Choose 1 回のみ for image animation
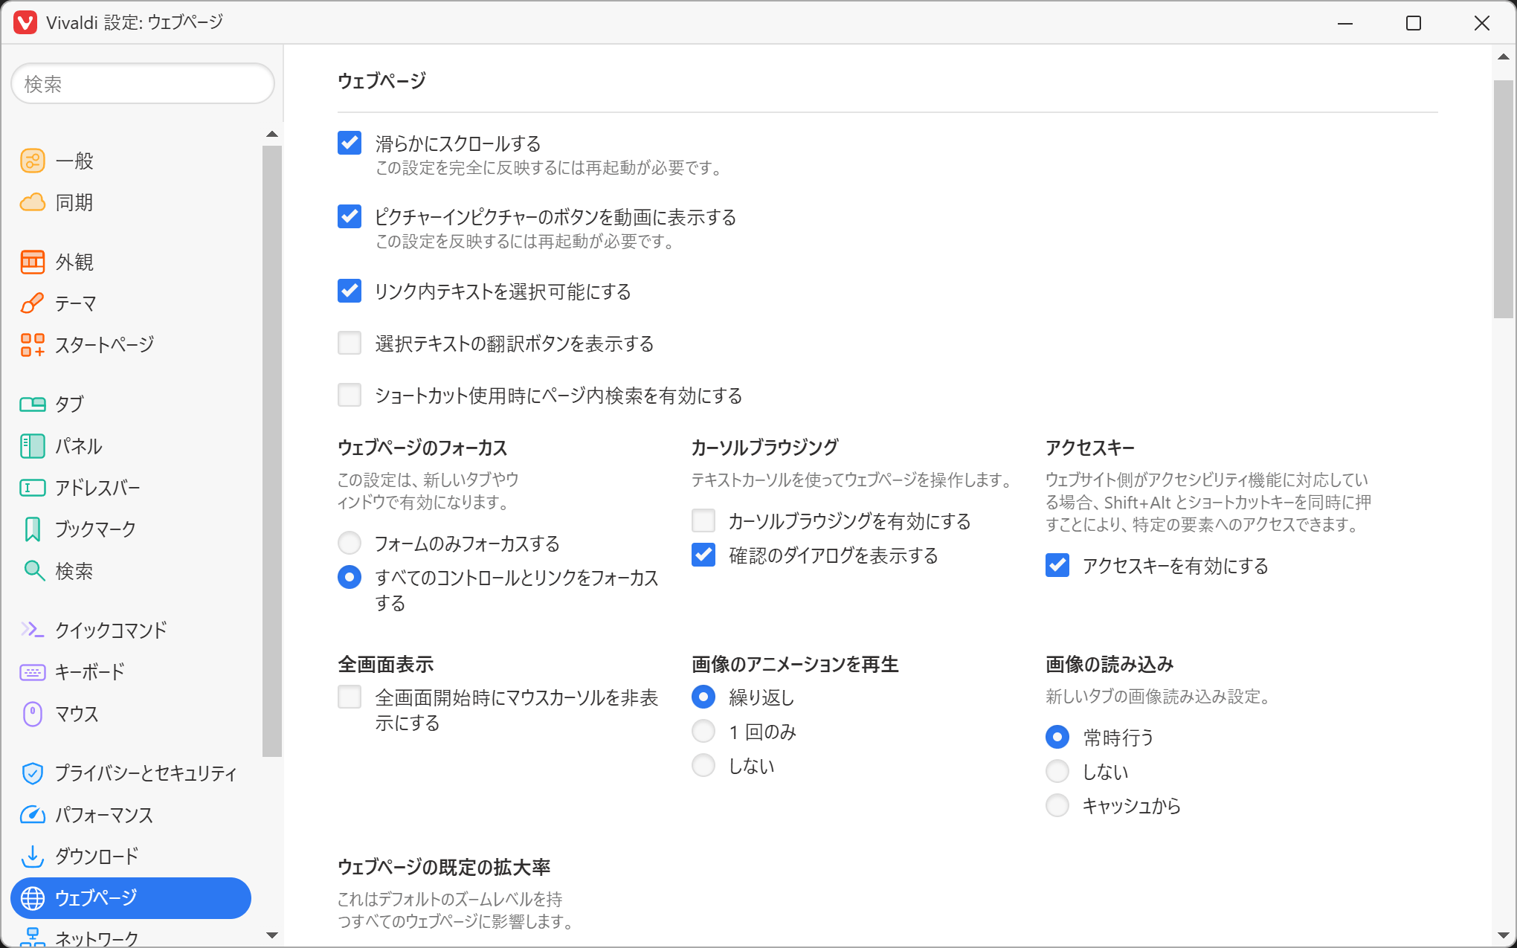Viewport: 1517px width, 948px height. [703, 732]
